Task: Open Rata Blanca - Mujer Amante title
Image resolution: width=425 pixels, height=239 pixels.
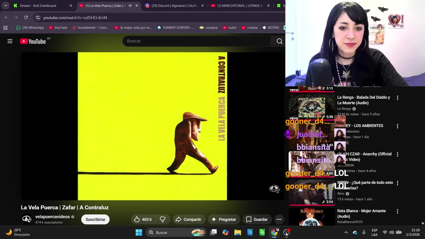Action: click(x=361, y=213)
